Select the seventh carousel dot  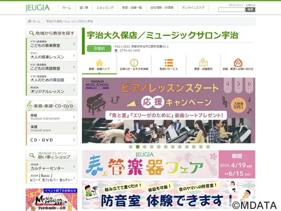[x=173, y=147]
